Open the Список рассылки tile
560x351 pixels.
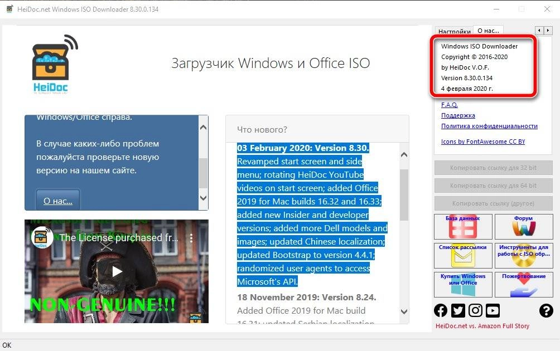tap(463, 255)
